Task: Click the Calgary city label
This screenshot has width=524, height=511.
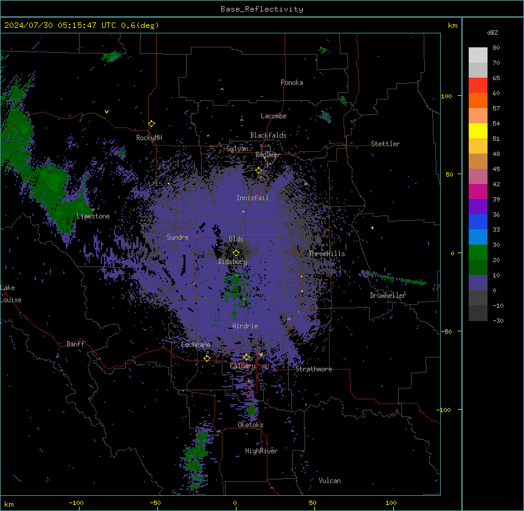Action: tap(243, 366)
